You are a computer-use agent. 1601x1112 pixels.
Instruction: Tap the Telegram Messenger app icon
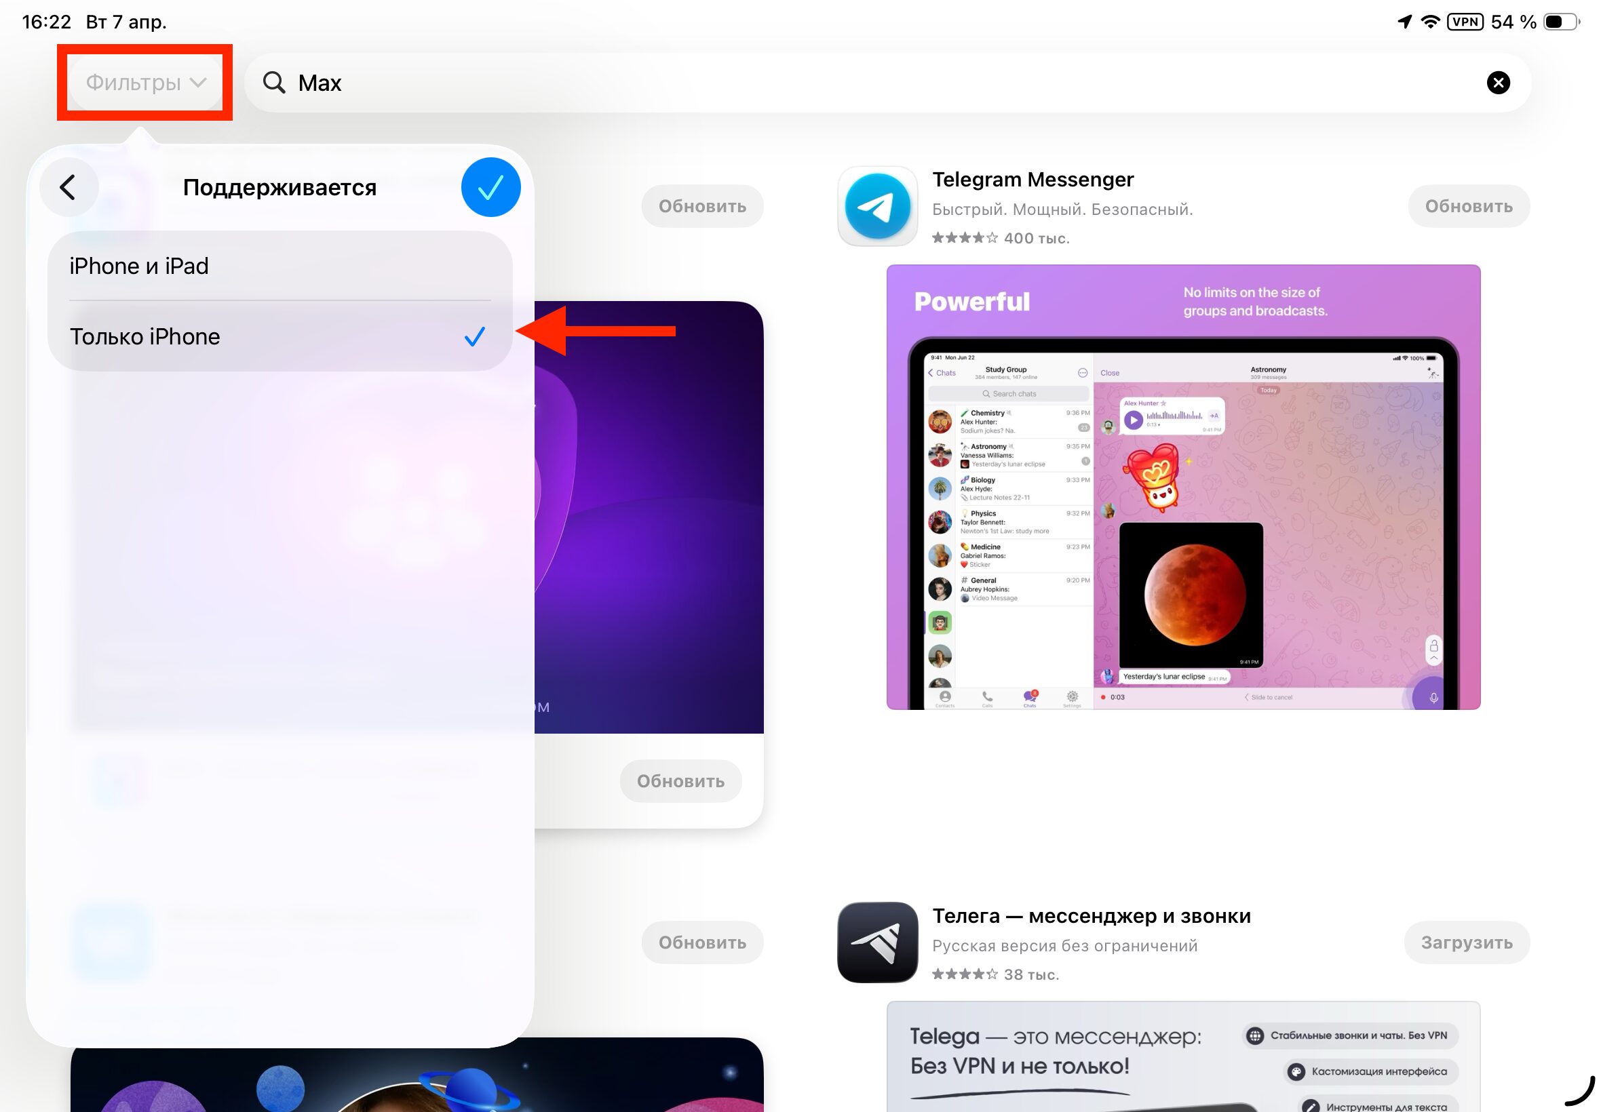(878, 207)
